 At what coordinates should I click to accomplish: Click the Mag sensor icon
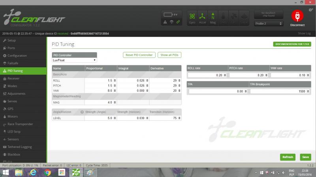tap(213, 18)
